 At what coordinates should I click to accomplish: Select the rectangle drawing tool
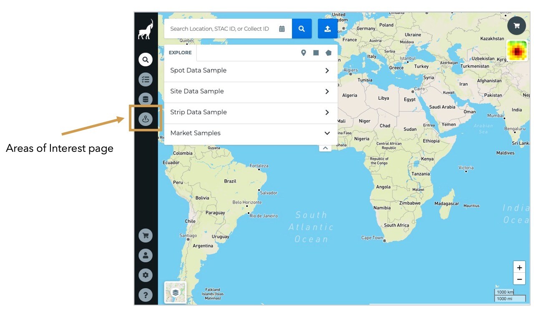point(316,53)
